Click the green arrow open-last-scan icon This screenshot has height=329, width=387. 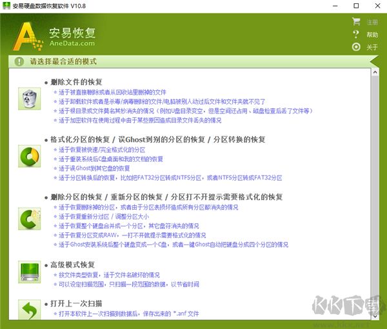click(30, 310)
